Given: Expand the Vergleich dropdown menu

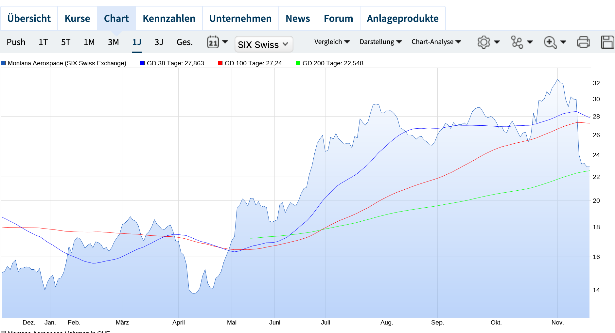Looking at the screenshot, I should pyautogui.click(x=332, y=42).
